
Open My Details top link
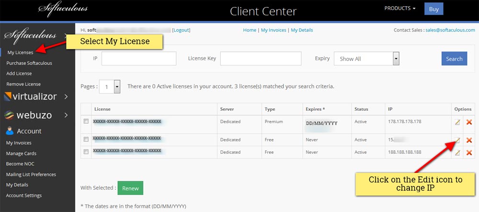302,30
